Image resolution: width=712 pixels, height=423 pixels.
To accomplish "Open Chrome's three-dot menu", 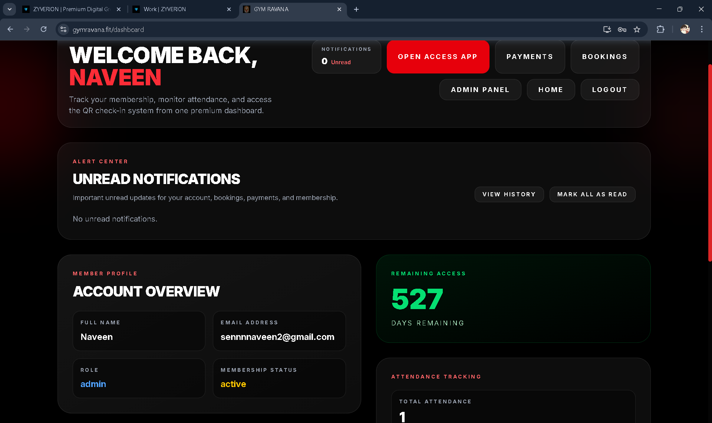I will (702, 29).
